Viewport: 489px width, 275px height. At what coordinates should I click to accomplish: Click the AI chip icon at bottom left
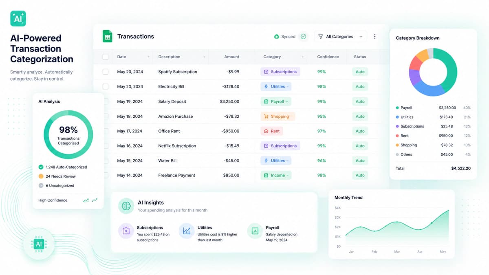(x=39, y=244)
